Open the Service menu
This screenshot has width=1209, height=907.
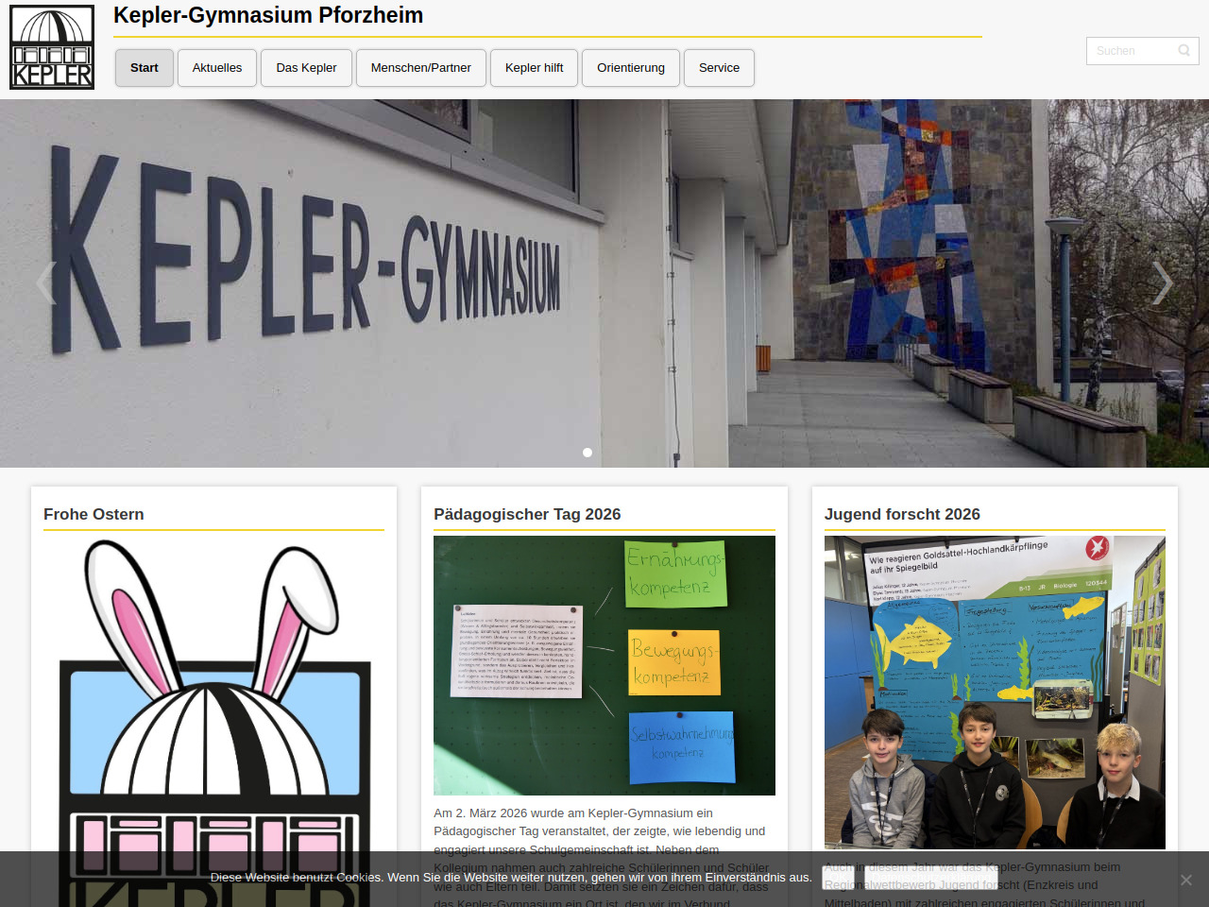pyautogui.click(x=719, y=68)
